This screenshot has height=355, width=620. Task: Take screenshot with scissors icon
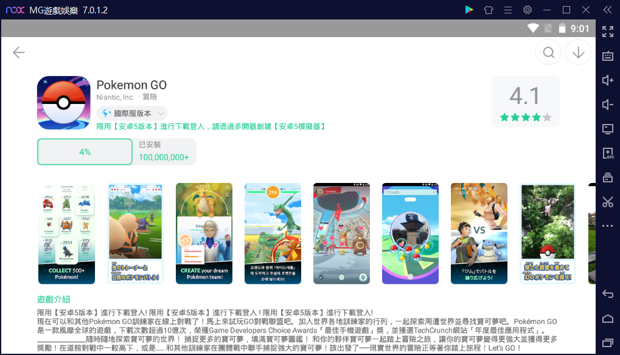608,202
